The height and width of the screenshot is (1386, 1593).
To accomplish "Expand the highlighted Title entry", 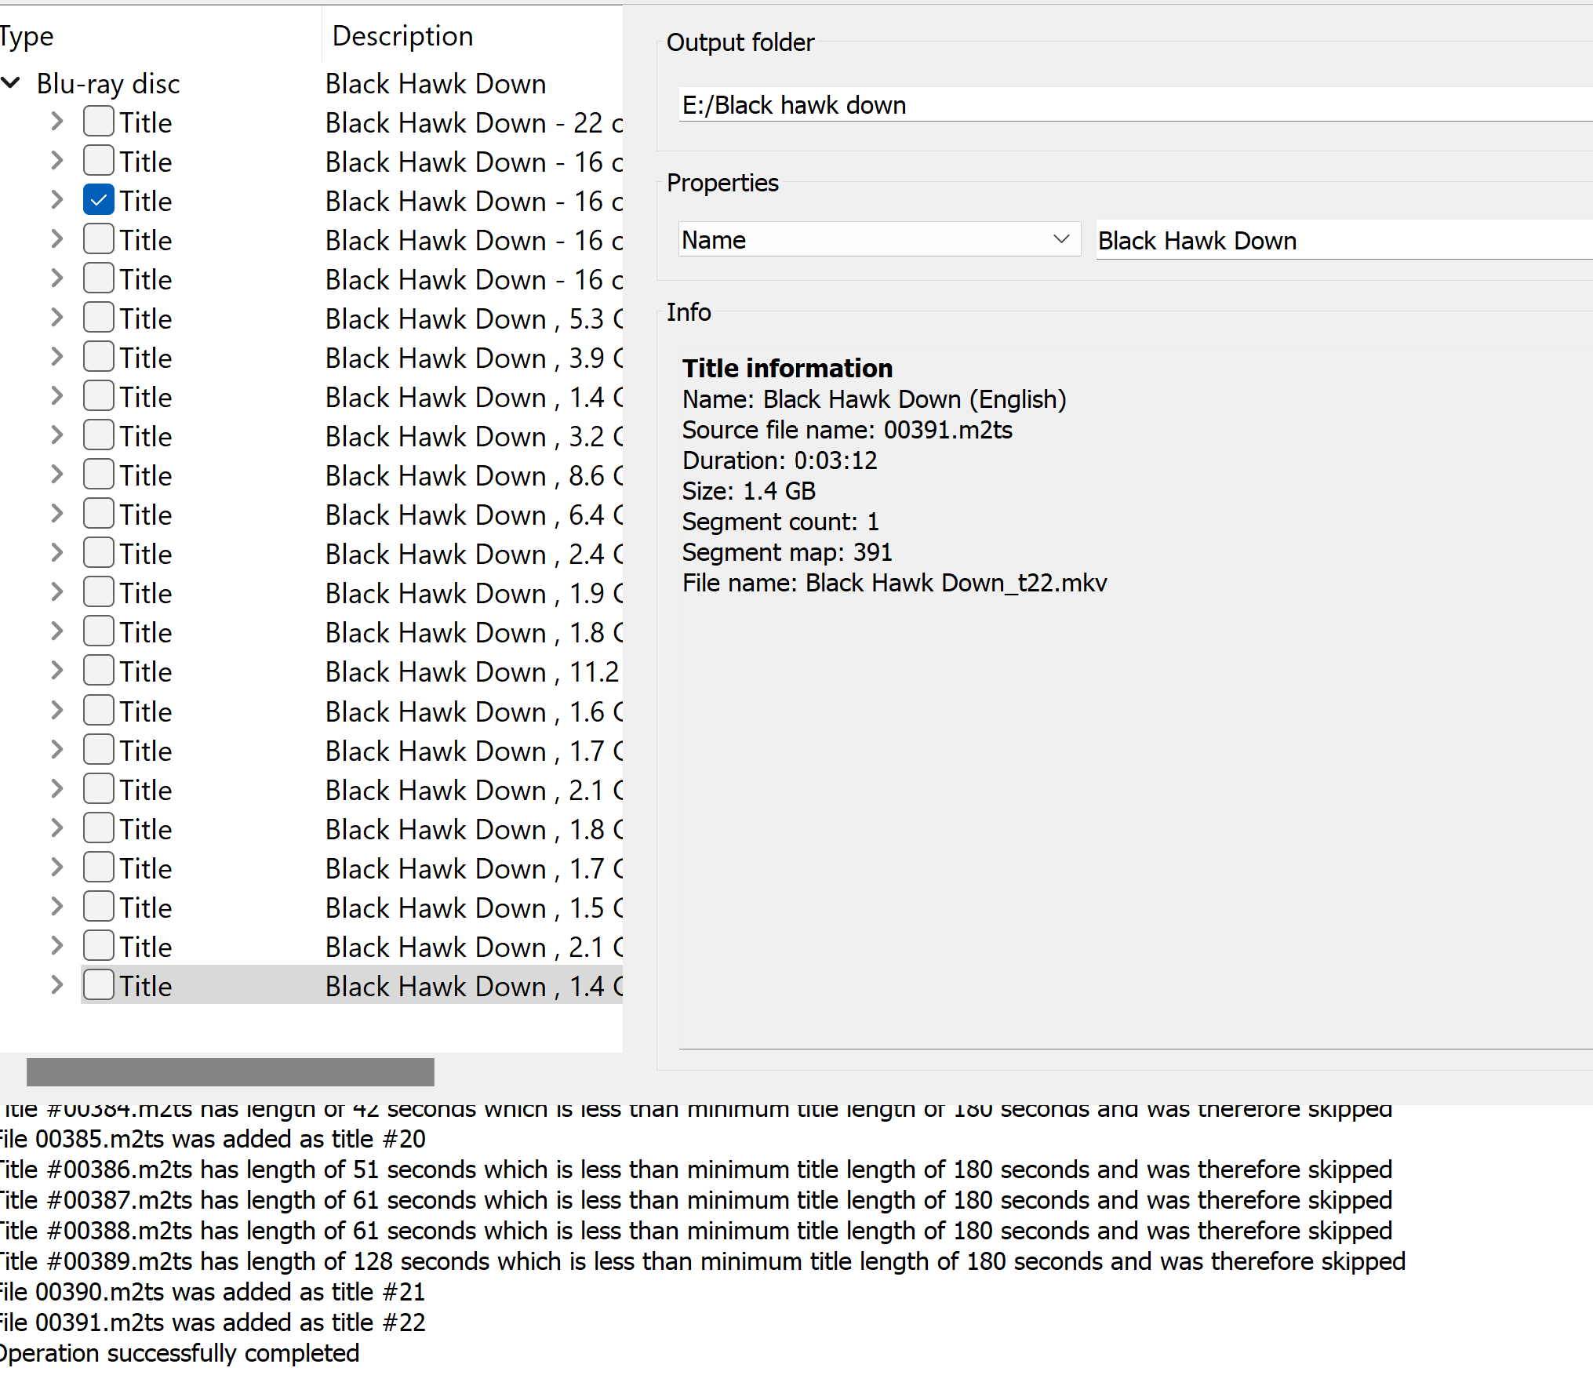I will click(56, 985).
